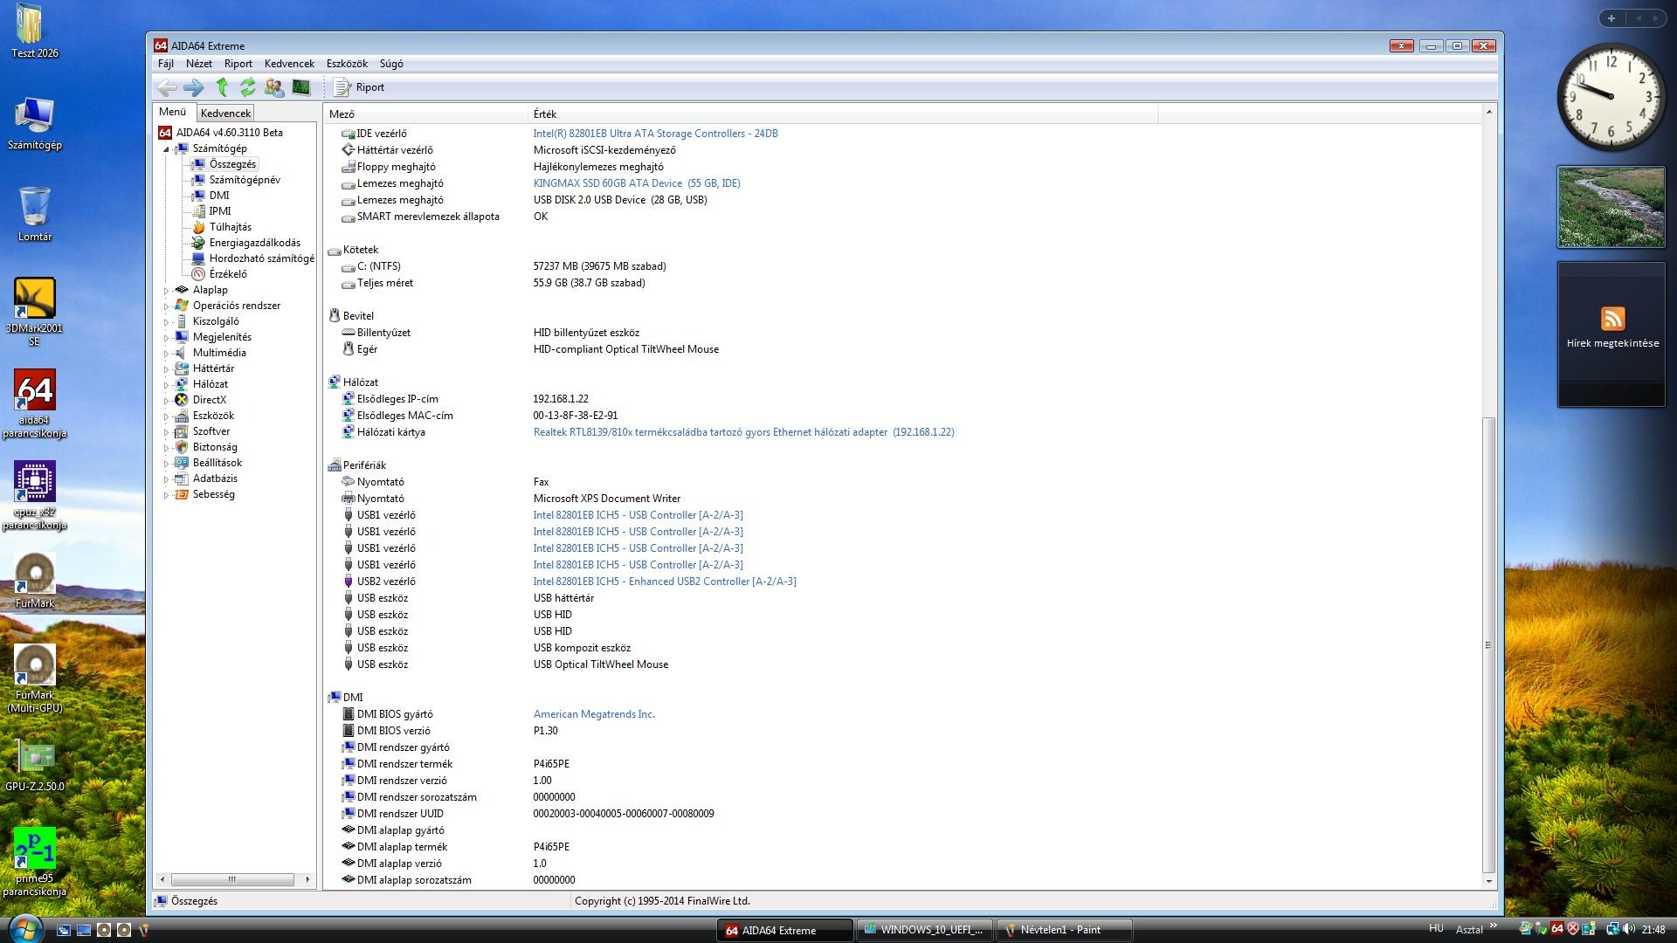Expand the Megjelenítés tree node
The height and width of the screenshot is (943, 1677).
point(166,338)
